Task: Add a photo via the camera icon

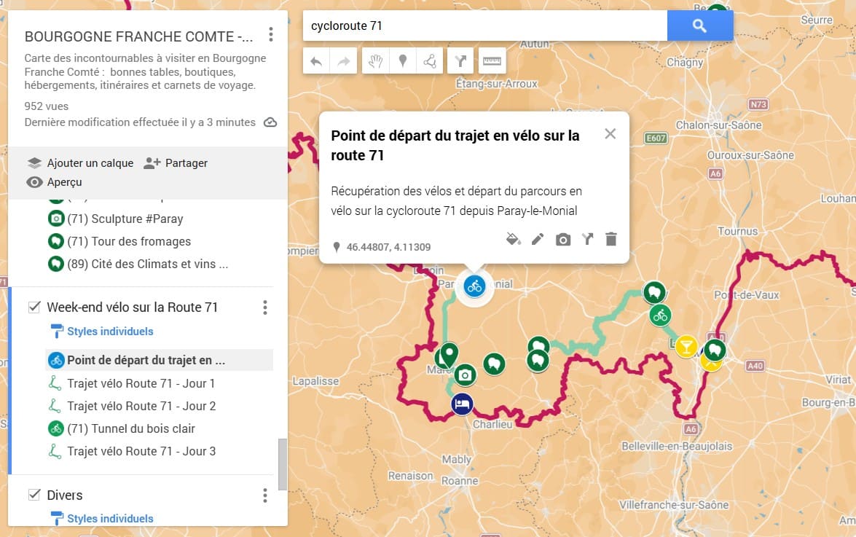Action: click(x=562, y=238)
